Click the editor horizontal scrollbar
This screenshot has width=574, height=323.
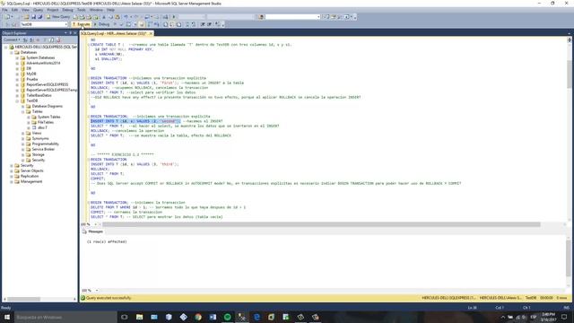point(321,224)
